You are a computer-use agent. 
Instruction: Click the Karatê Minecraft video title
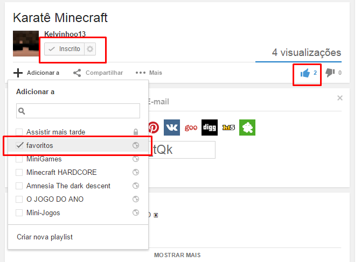point(60,18)
